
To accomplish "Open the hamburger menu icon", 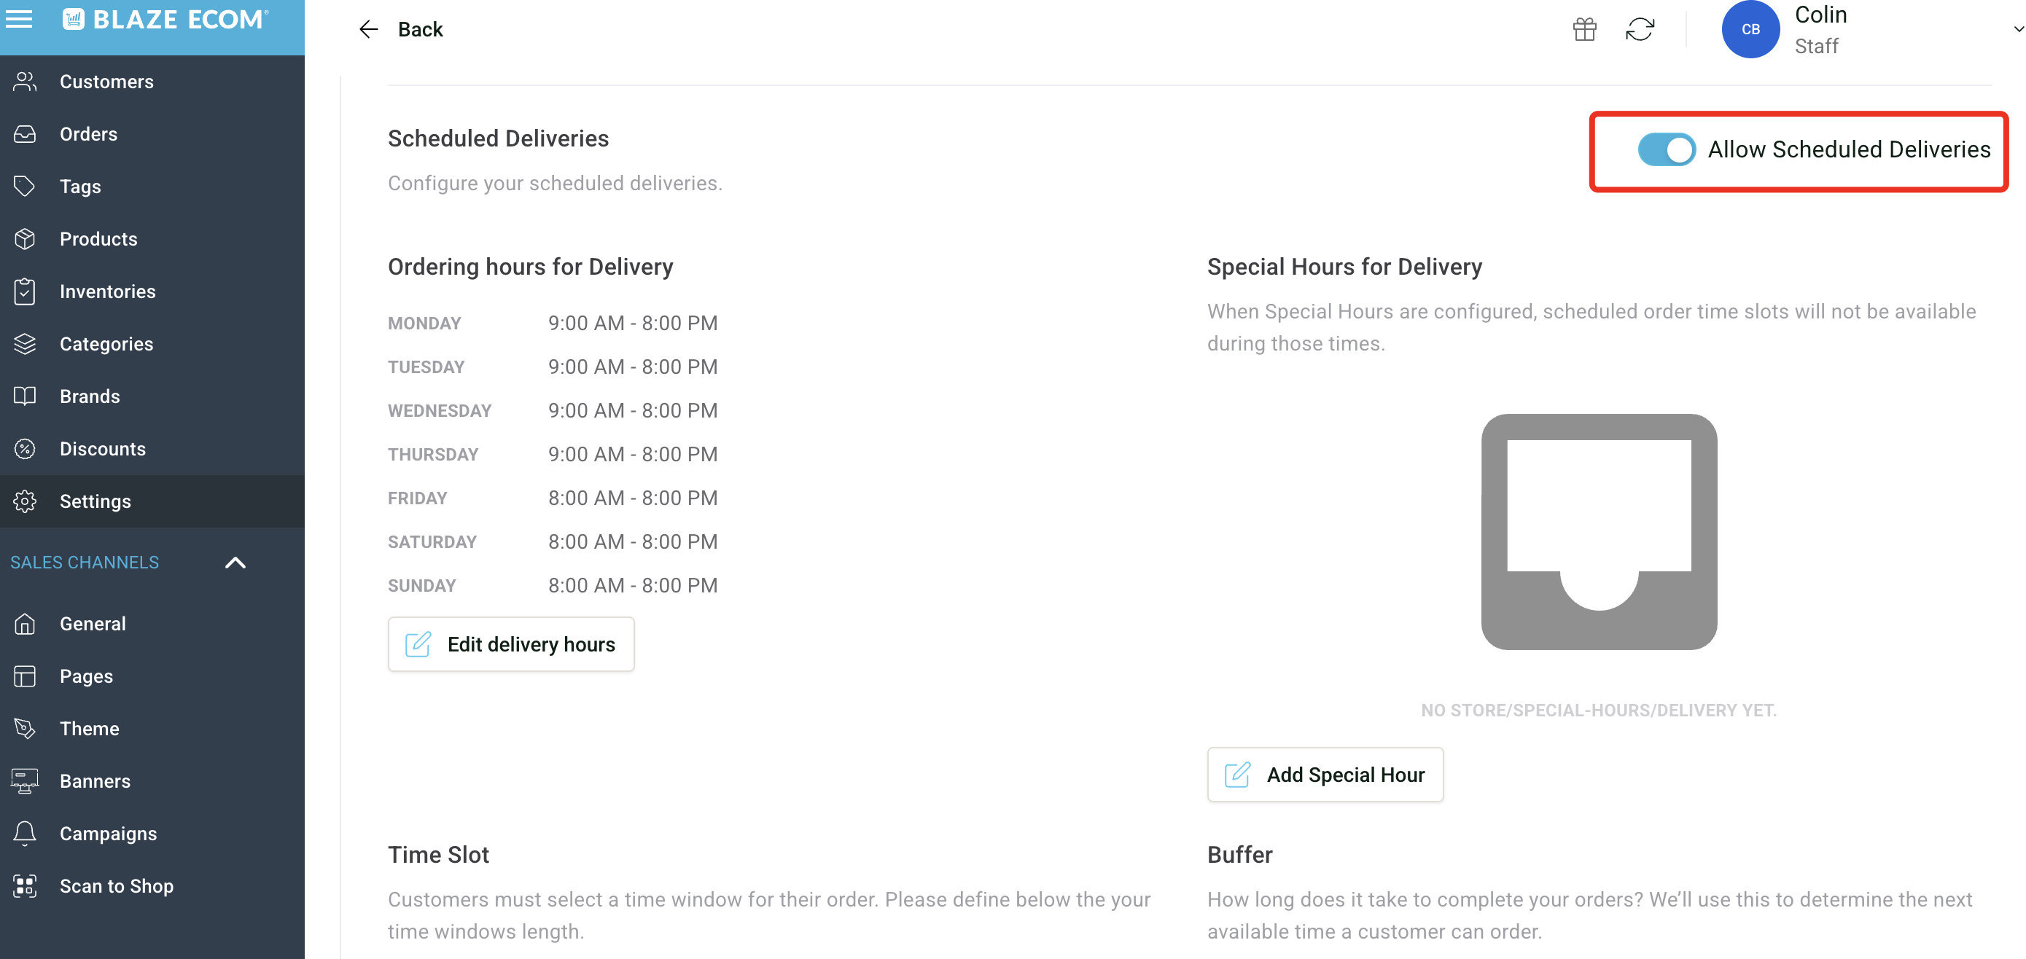I will tap(19, 19).
